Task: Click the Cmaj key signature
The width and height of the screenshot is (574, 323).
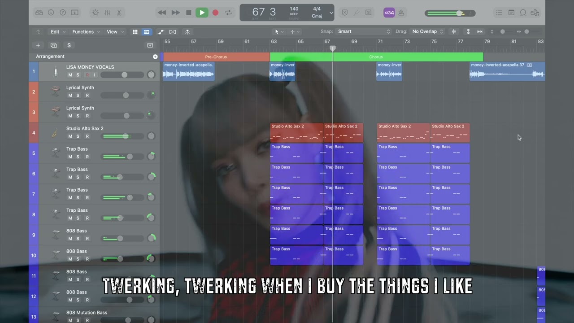Action: (x=317, y=16)
